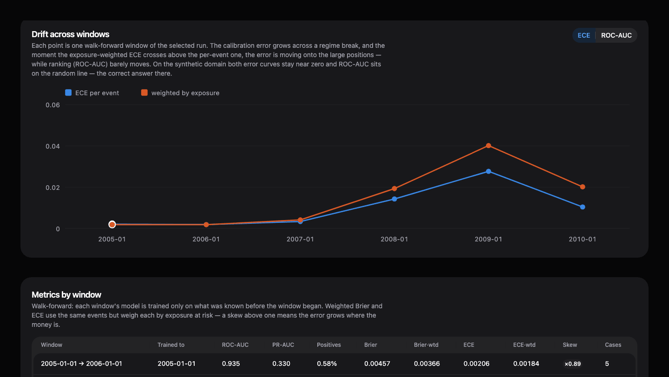Click the 2009-01 x-axis label
Screen dimensions: 669x377
click(488, 239)
